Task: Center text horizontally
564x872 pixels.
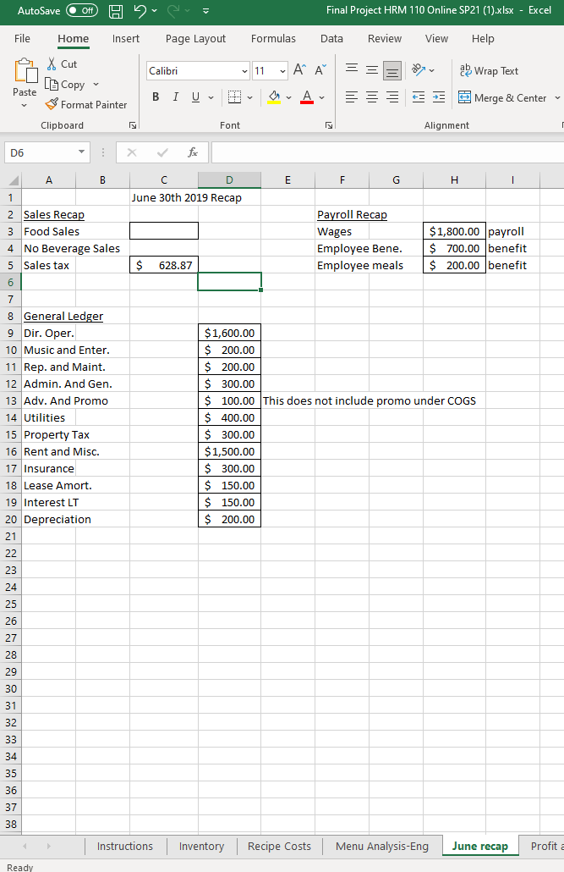Action: pyautogui.click(x=372, y=97)
